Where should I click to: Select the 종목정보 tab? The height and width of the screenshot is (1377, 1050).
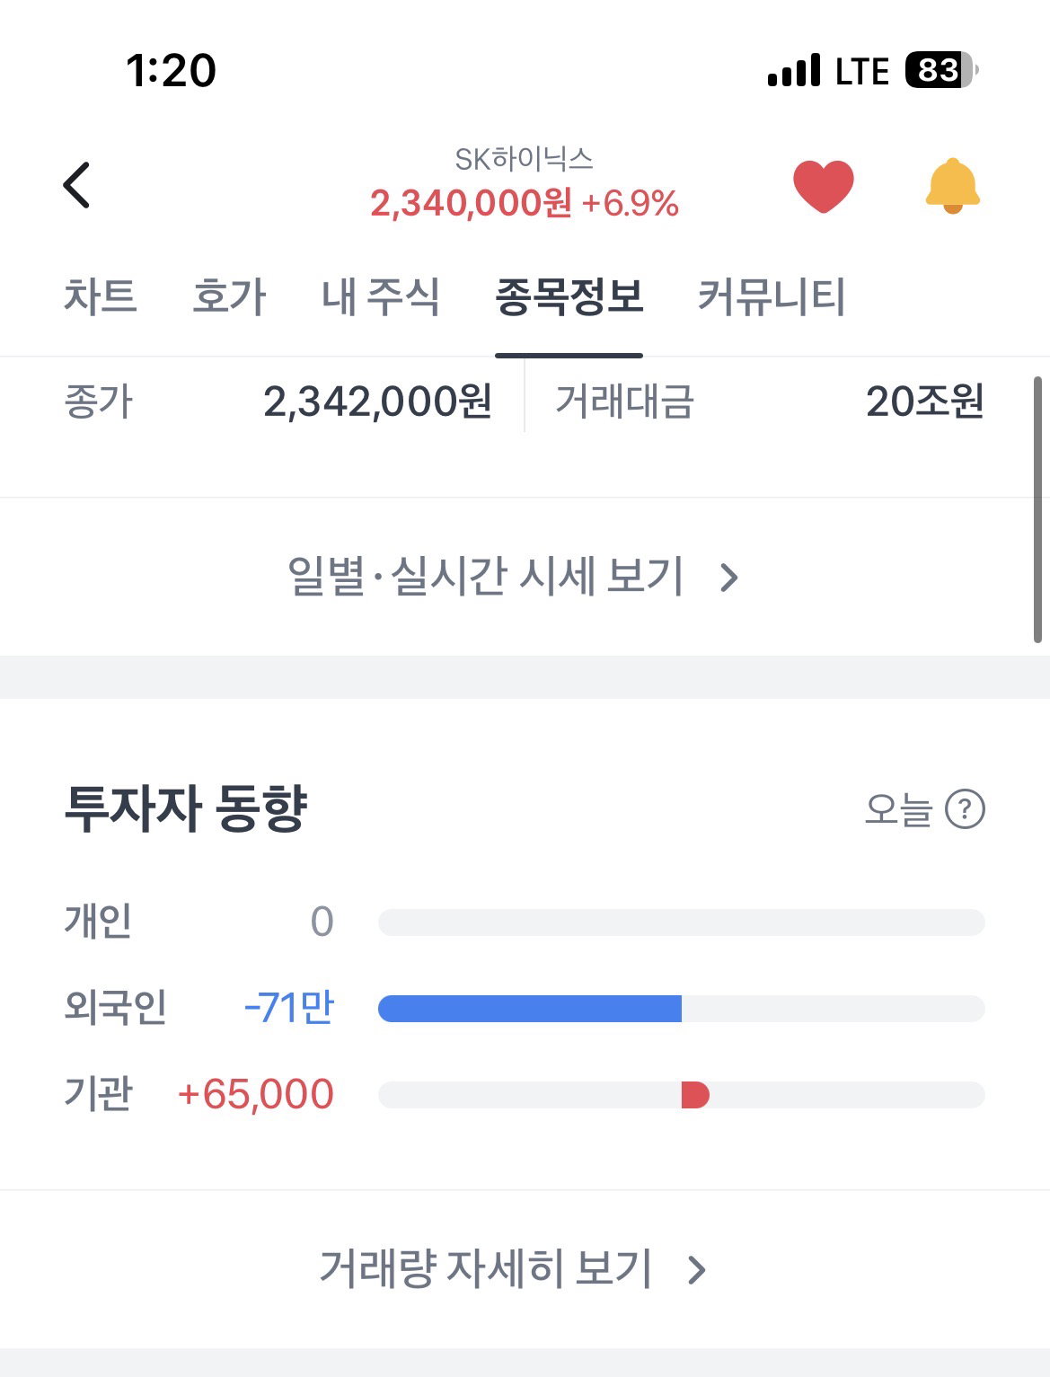coord(569,296)
